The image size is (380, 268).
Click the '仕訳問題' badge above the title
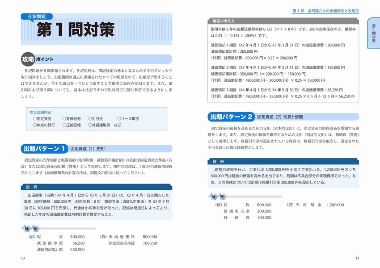click(37, 17)
